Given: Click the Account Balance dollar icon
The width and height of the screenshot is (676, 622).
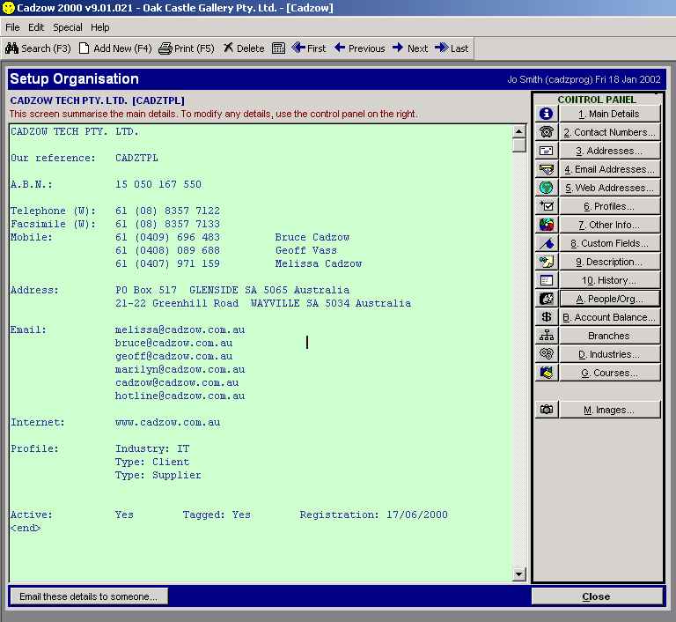Looking at the screenshot, I should click(547, 317).
